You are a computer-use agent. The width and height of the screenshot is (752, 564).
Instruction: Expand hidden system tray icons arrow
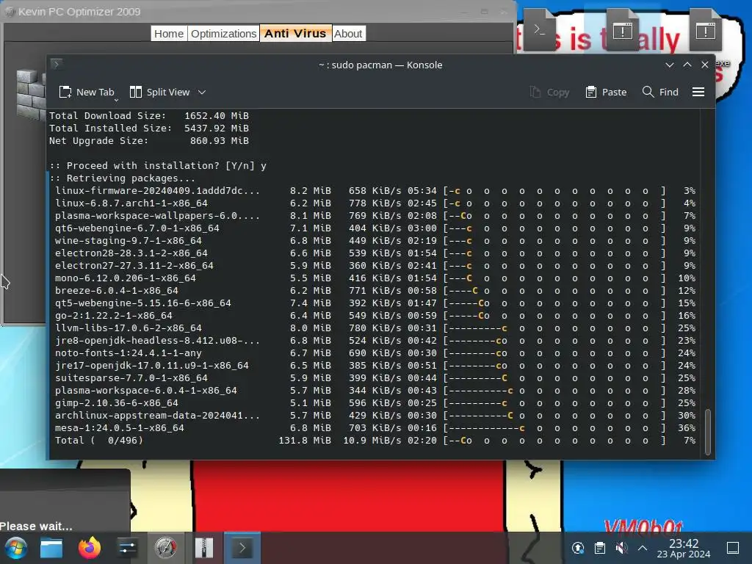643,548
